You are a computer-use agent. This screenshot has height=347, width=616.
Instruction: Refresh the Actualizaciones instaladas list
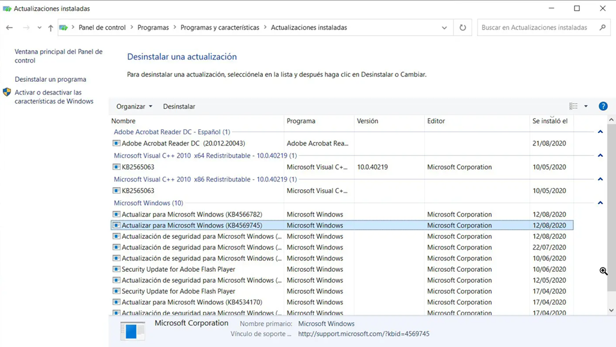point(463,28)
